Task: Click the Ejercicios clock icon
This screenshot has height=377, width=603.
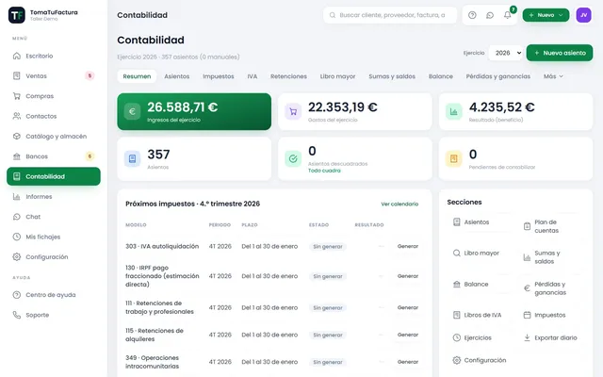Action: click(x=456, y=337)
